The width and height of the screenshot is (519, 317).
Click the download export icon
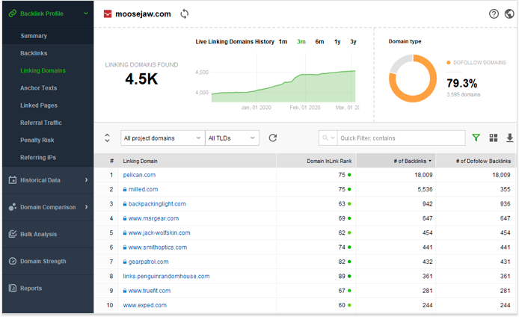click(510, 138)
